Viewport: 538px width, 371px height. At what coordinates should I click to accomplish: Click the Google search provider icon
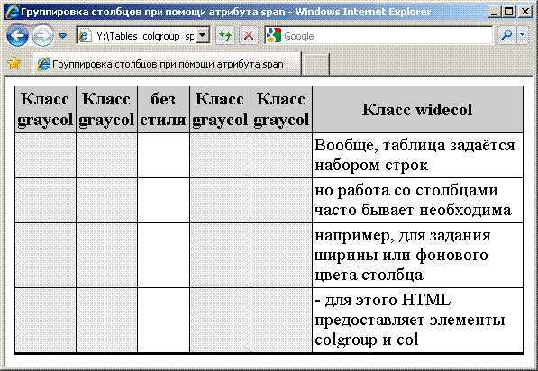[x=274, y=35]
